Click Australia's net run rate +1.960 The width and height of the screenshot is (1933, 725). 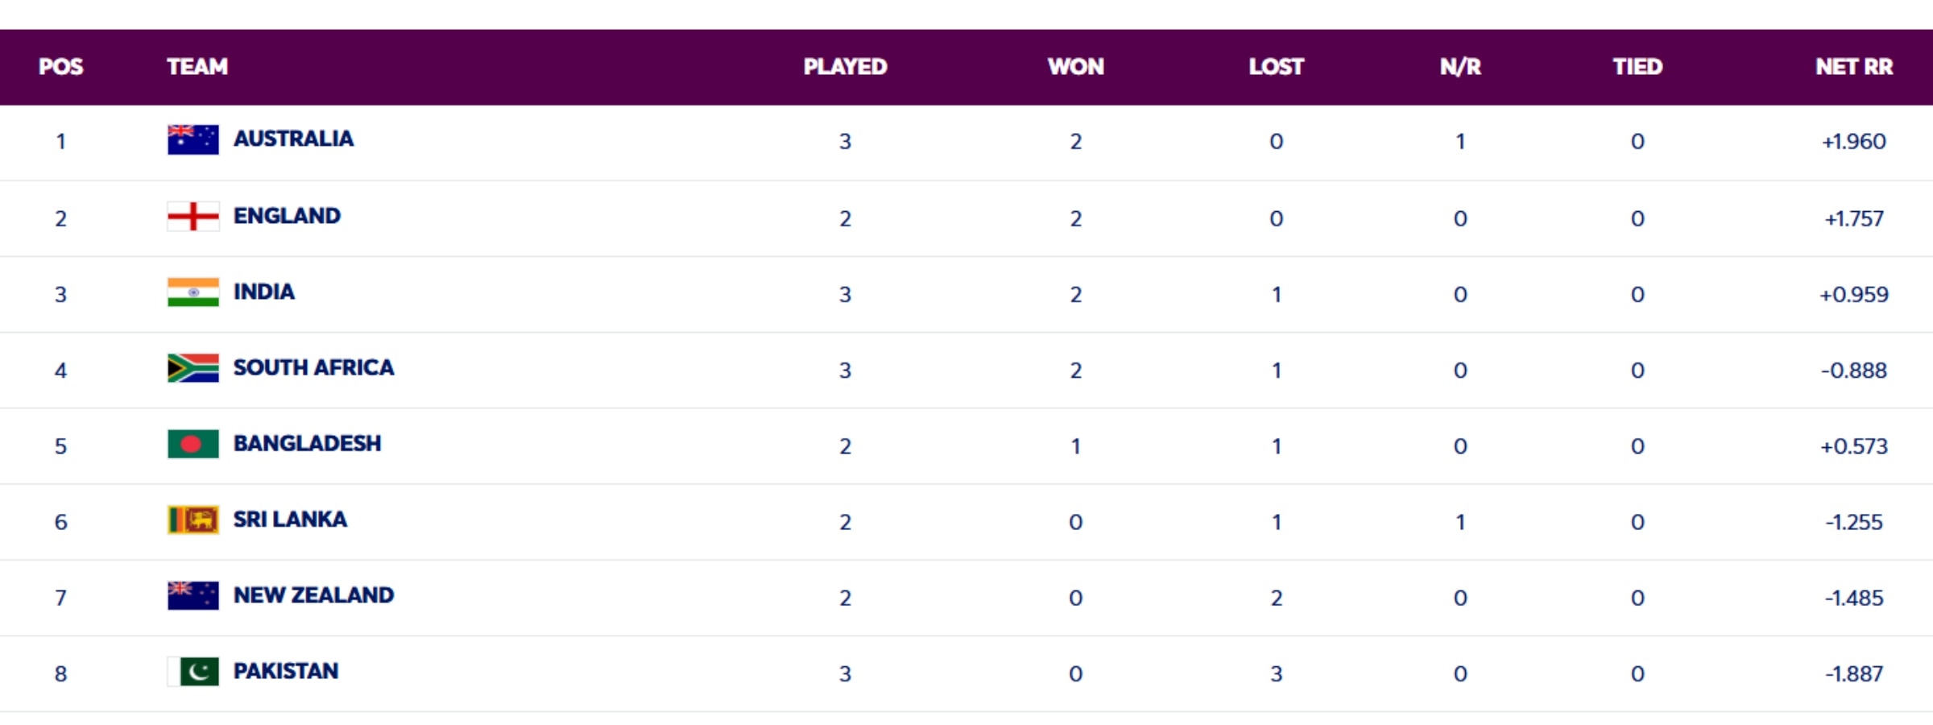(1853, 142)
